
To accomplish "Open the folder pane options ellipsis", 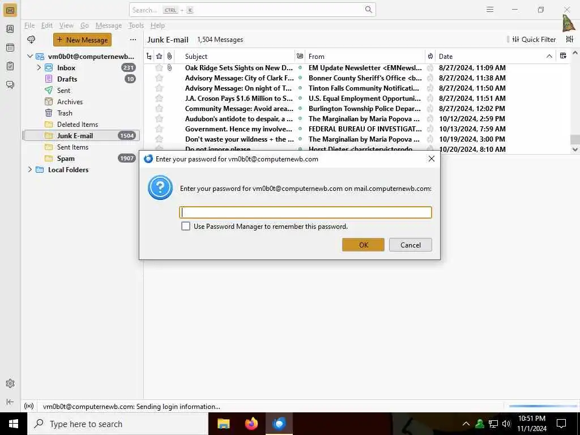I will click(x=133, y=40).
